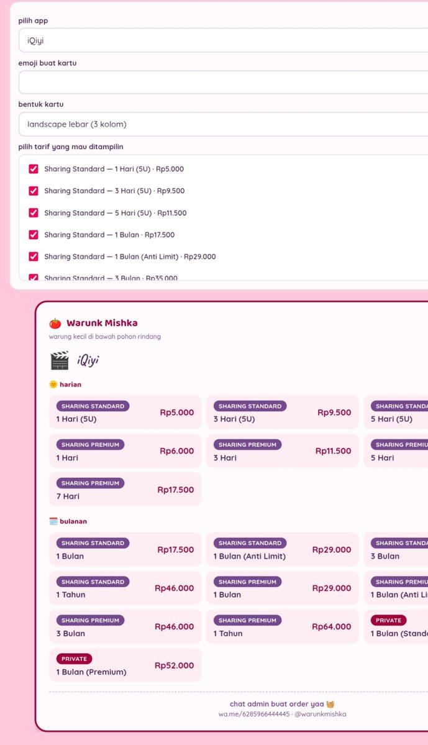Viewport: 428px width, 745px height.
Task: Select the Sharing Standard 1 Hari (5U) card
Action: point(125,413)
